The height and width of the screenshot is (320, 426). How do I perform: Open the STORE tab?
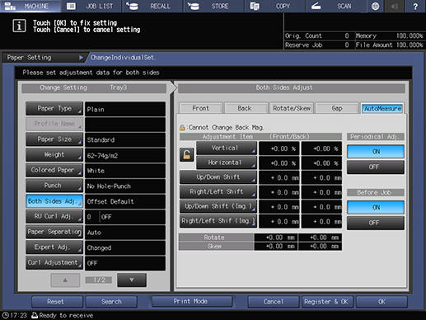click(214, 6)
